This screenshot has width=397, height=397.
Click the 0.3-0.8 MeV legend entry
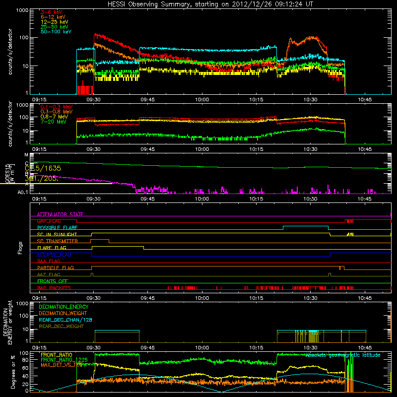[57, 112]
